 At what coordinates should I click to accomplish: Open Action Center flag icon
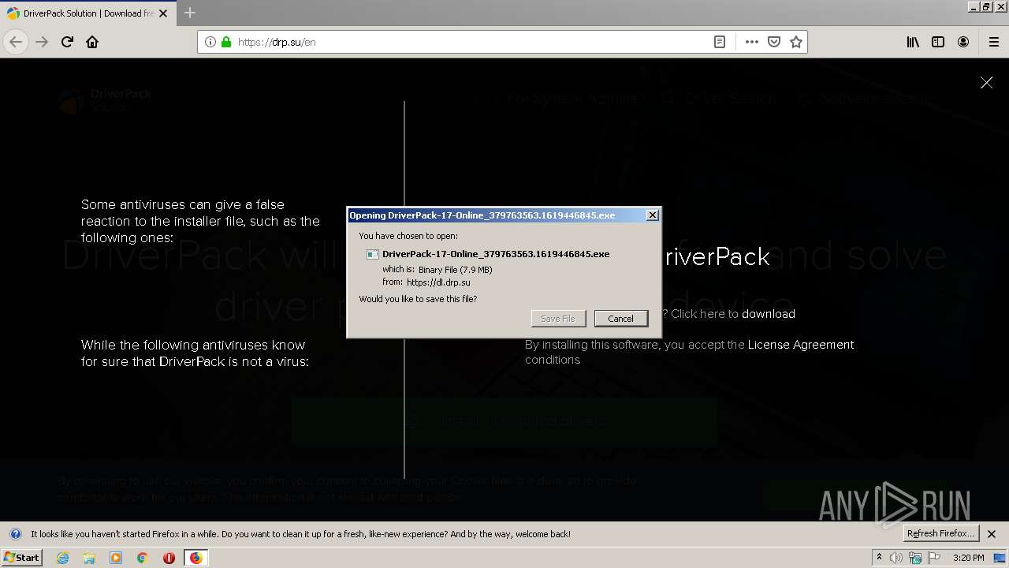(x=933, y=558)
